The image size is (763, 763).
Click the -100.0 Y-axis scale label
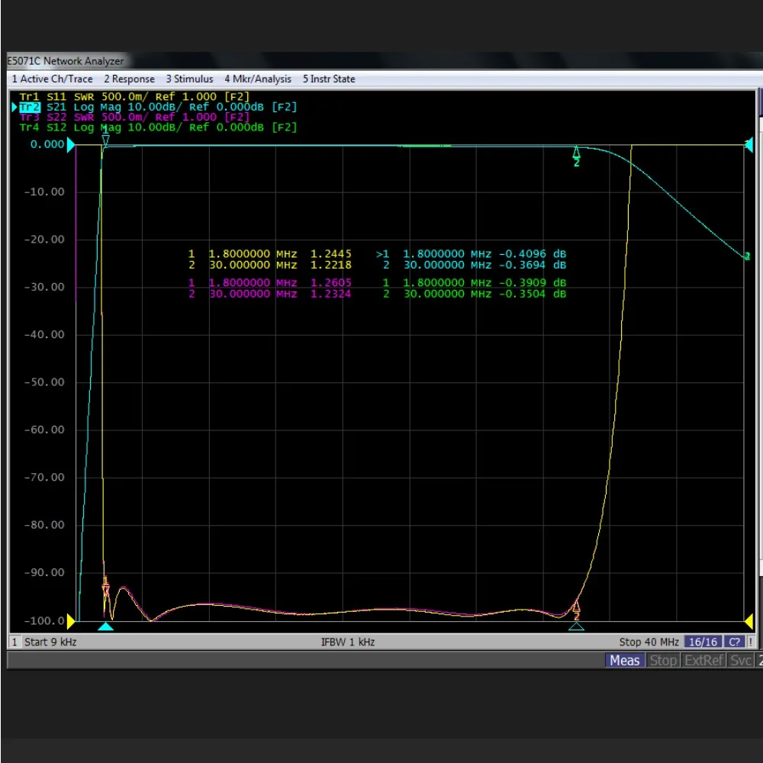click(44, 621)
